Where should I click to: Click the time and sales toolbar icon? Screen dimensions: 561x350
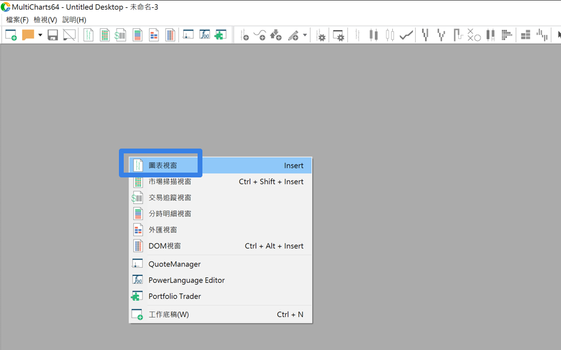click(x=138, y=35)
